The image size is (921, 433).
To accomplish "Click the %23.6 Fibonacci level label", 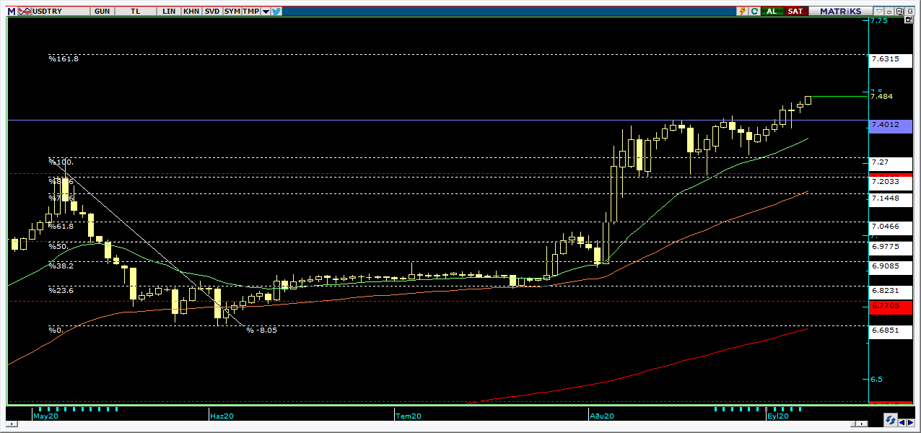I will click(61, 290).
